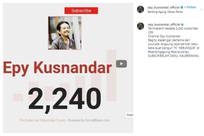The width and height of the screenshot is (204, 136).
Task: Click the 2,240 subscriber count number
Action: (x=64, y=99)
